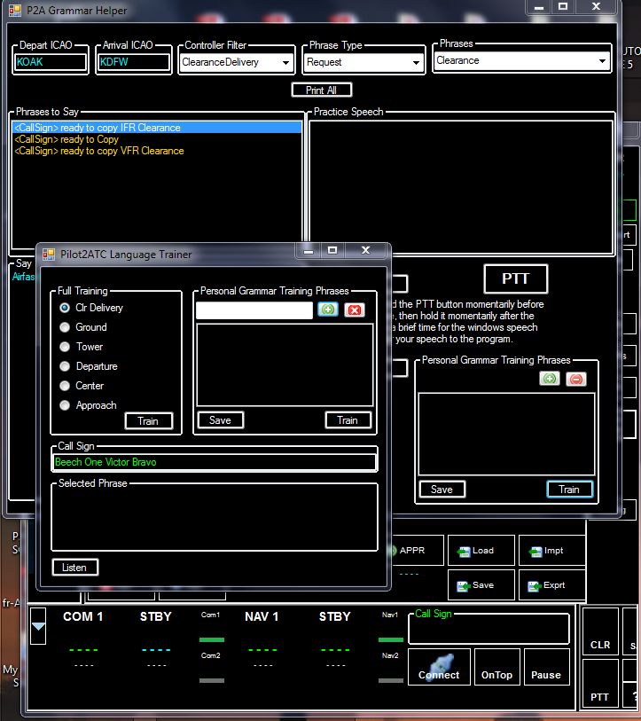Image resolution: width=641 pixels, height=721 pixels.
Task: Click the NAV 1 label
Action: coord(262,616)
